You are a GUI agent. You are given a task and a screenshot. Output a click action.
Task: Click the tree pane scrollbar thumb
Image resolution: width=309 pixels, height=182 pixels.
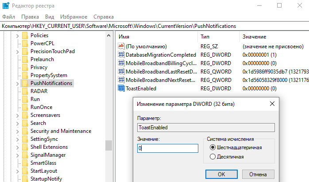pos(108,145)
